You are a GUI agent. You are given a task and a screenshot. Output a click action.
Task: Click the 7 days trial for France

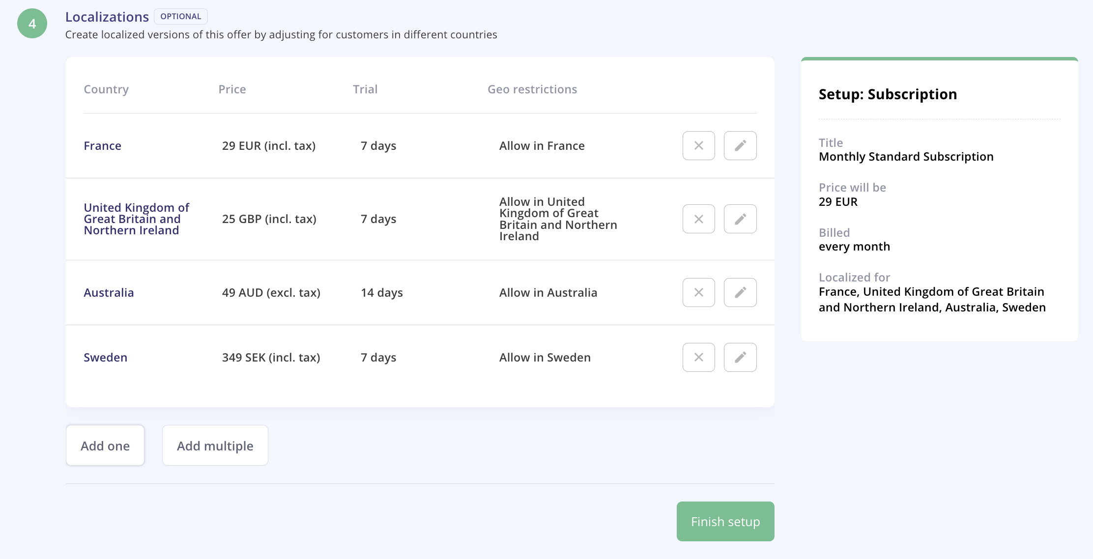tap(378, 146)
